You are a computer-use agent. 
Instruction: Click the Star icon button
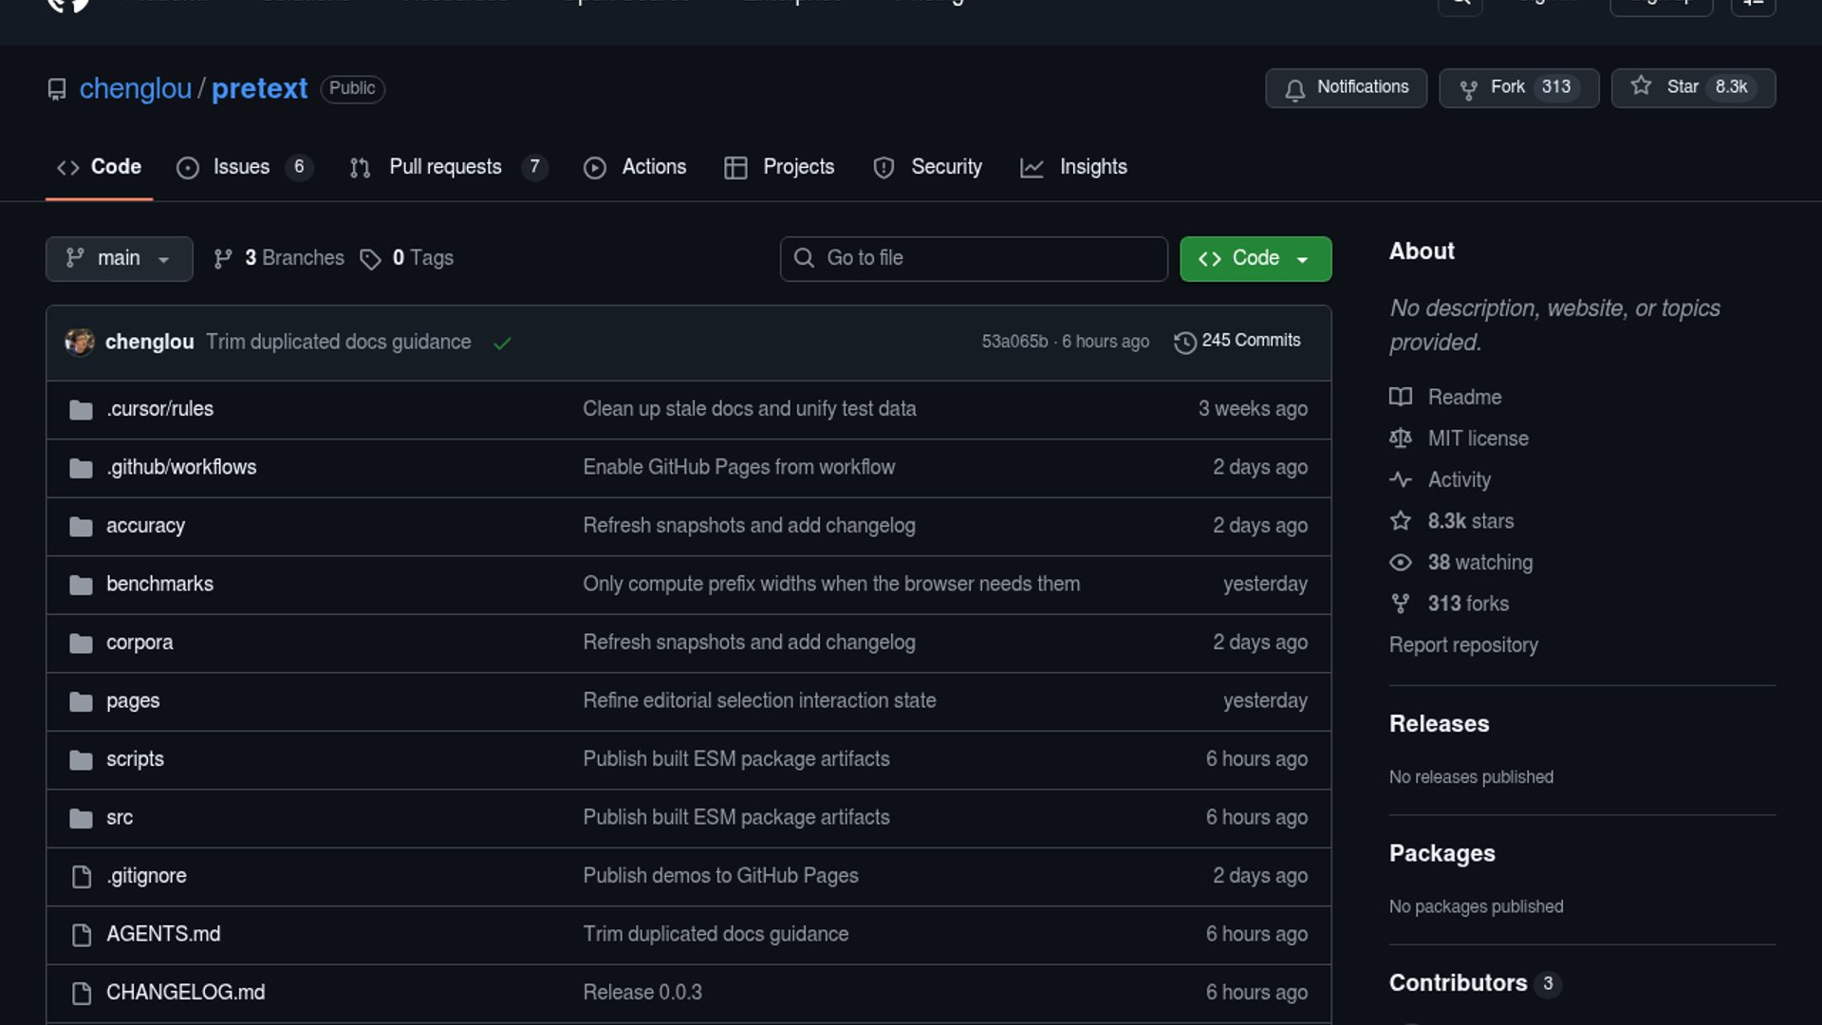pos(1641,86)
